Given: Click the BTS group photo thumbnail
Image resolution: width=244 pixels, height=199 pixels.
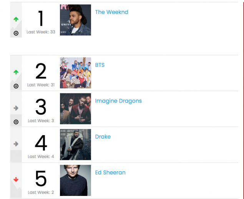Looking at the screenshot, I should (x=75, y=73).
